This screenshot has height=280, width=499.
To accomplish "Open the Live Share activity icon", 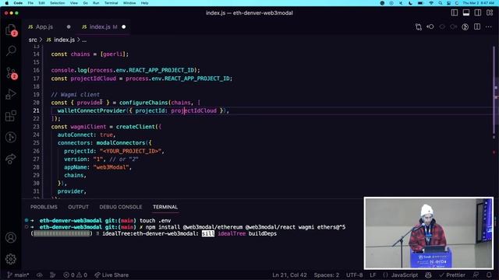I will click(x=11, y=159).
